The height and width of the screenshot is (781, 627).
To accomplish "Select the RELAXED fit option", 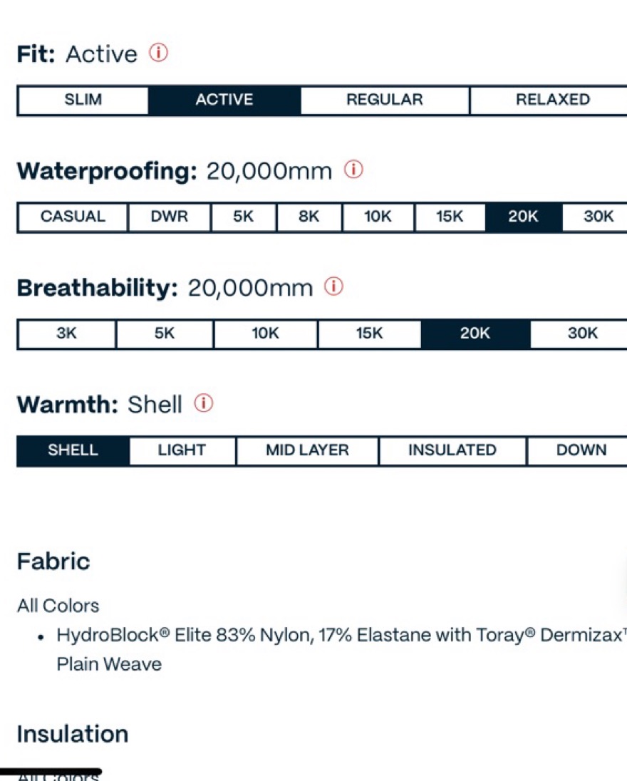I will [x=549, y=100].
